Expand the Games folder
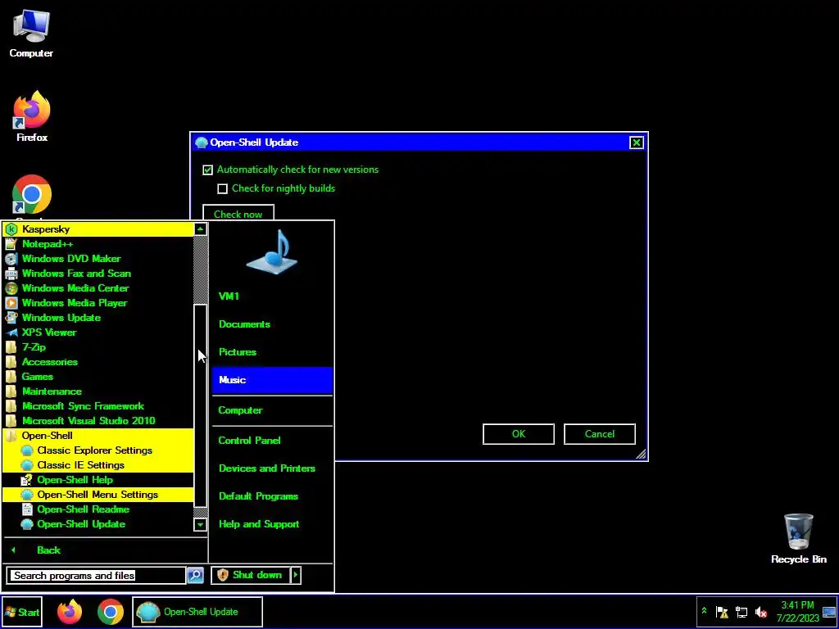This screenshot has width=839, height=629. (x=98, y=377)
